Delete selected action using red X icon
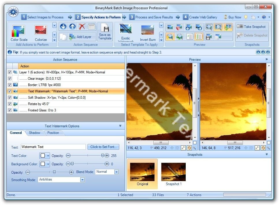 tap(82, 27)
